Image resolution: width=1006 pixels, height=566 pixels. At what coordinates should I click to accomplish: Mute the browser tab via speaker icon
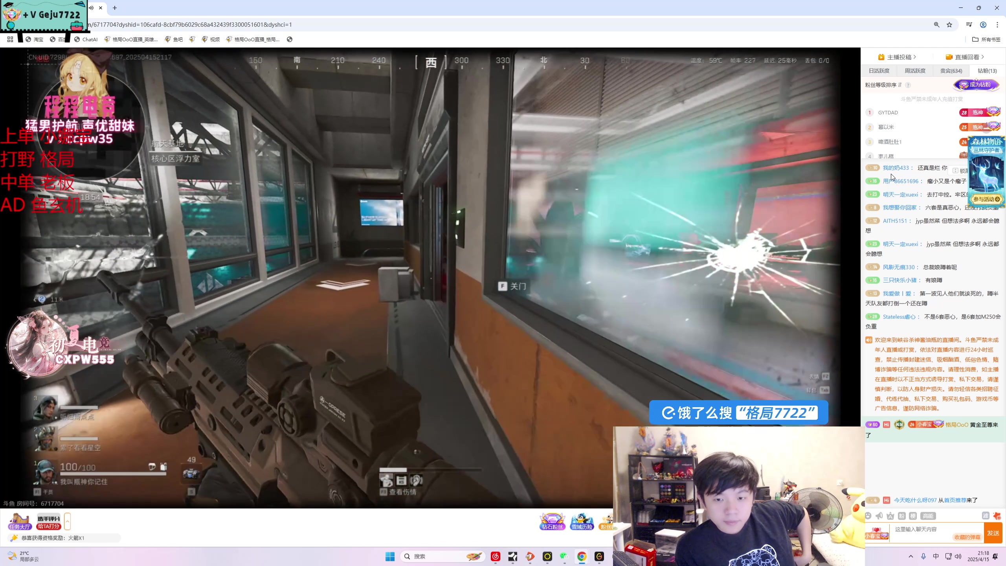point(91,8)
